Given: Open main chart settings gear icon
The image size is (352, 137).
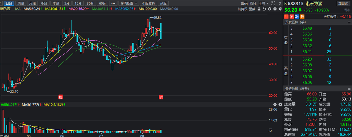Looking at the screenshot, I should click(x=280, y=9).
